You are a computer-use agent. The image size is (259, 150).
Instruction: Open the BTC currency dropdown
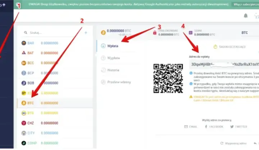pos(249,33)
